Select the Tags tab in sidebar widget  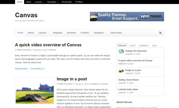154,46
